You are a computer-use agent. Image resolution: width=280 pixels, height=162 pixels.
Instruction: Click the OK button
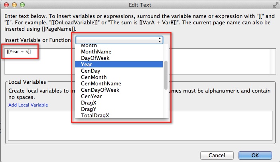click(255, 154)
